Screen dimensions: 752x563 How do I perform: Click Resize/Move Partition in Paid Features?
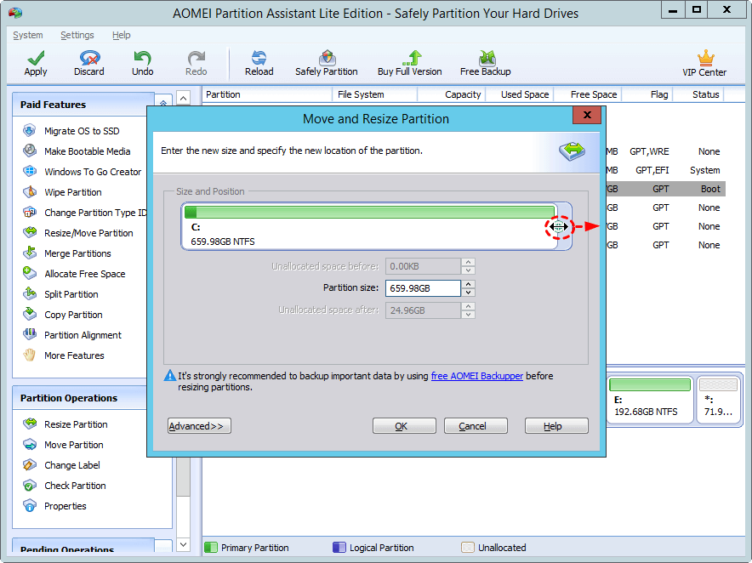click(88, 233)
